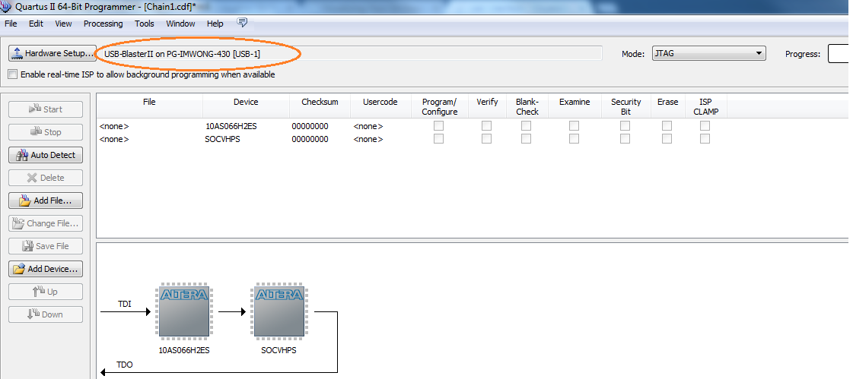Check Program/Configure for 10AS066H2ES
This screenshot has width=853, height=379.
pos(438,125)
